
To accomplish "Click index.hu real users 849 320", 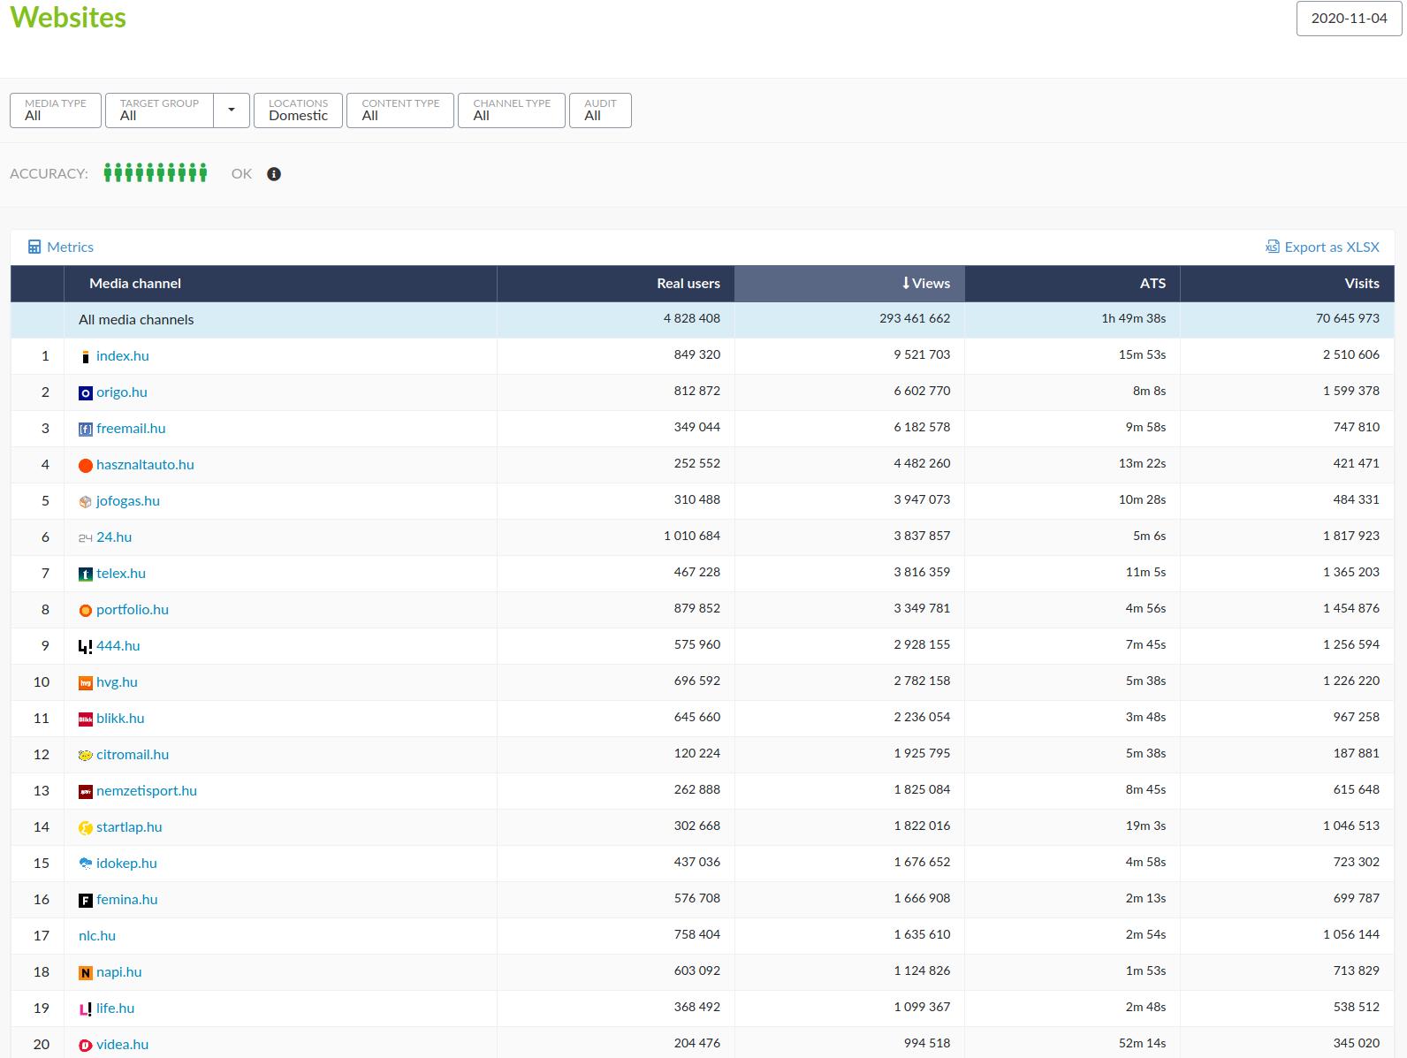I will click(697, 355).
